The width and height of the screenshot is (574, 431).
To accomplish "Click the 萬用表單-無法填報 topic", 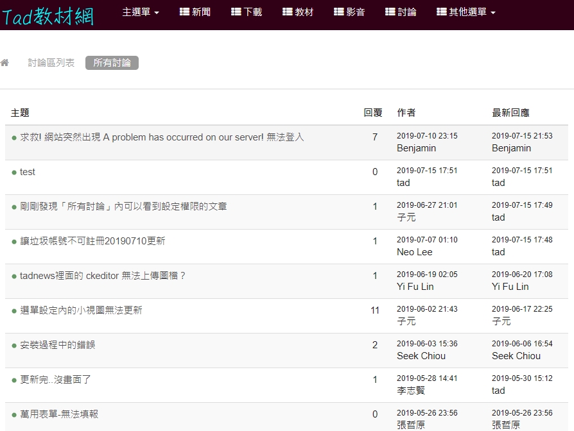I will pos(59,414).
